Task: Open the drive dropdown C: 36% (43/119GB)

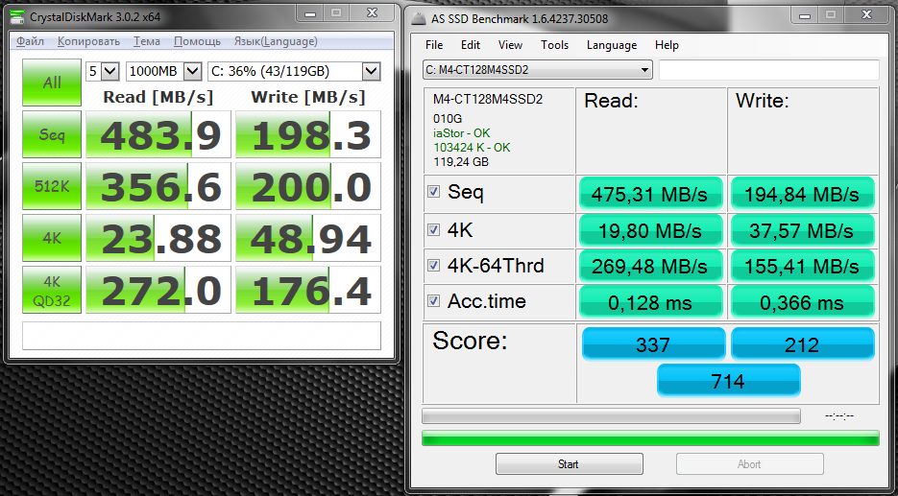Action: pos(294,72)
